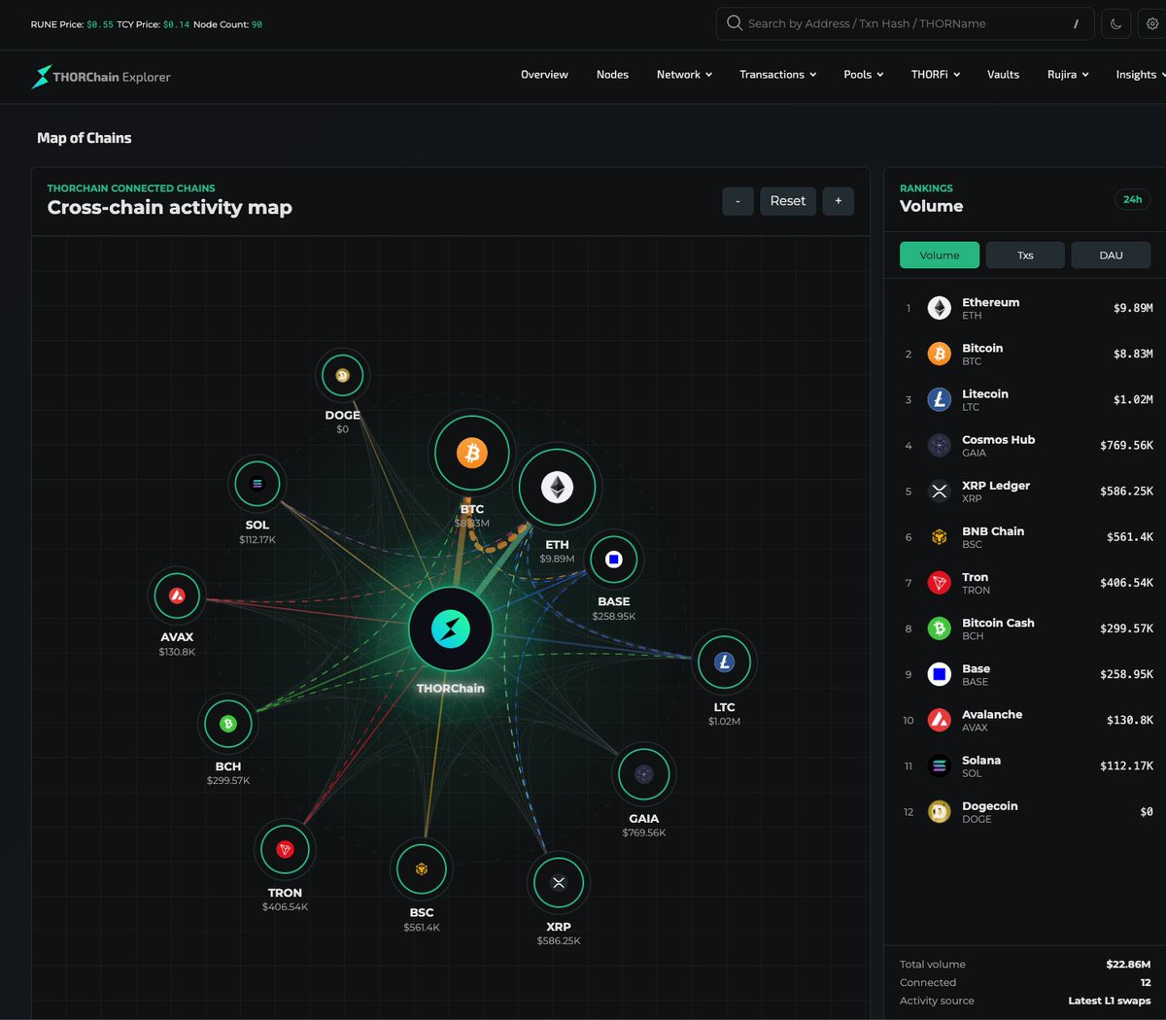Switch rankings to DAU tab
1166x1020 pixels.
[x=1111, y=255]
